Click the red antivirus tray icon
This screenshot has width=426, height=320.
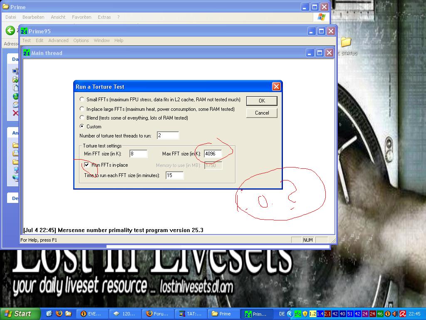click(x=403, y=314)
